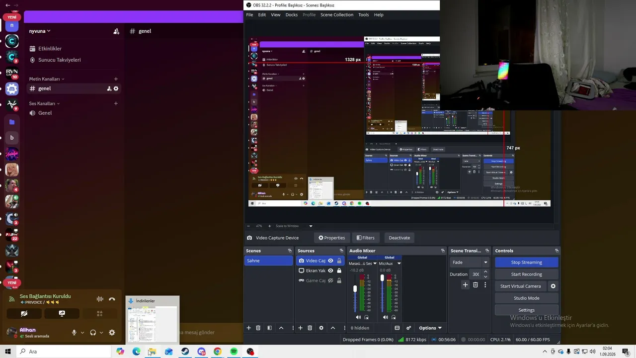Open Discord noise suppression waveform icon
Image resolution: width=636 pixels, height=358 pixels.
tap(100, 299)
